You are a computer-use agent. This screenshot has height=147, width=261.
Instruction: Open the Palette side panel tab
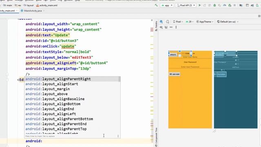pos(156,26)
